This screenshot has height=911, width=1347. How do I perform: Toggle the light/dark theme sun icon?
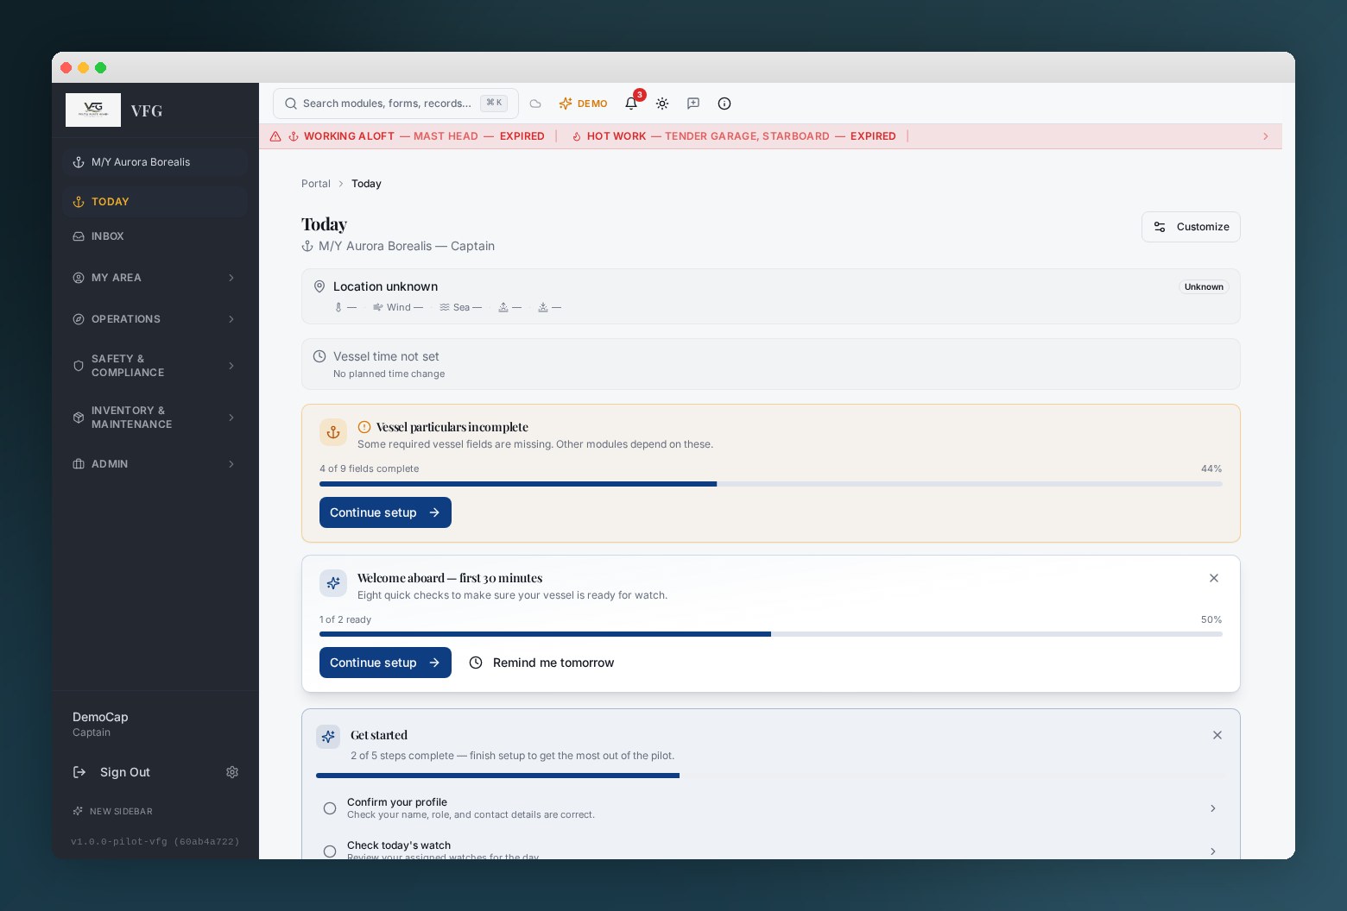(662, 104)
